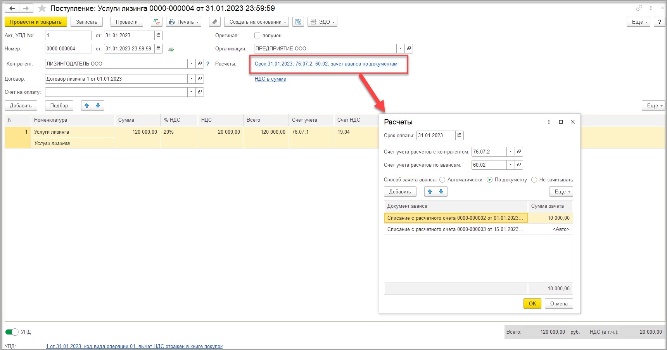
Task: Expand the Контрагент dropdown
Action: point(191,64)
